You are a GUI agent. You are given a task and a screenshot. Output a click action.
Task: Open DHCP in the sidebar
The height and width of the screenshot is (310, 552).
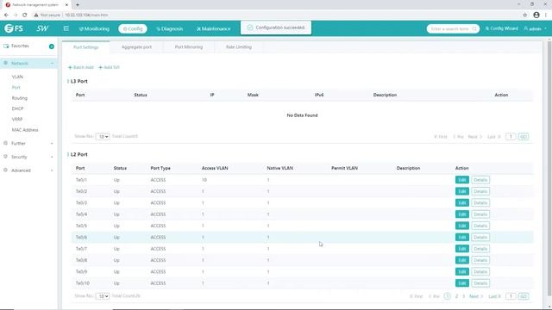point(17,108)
